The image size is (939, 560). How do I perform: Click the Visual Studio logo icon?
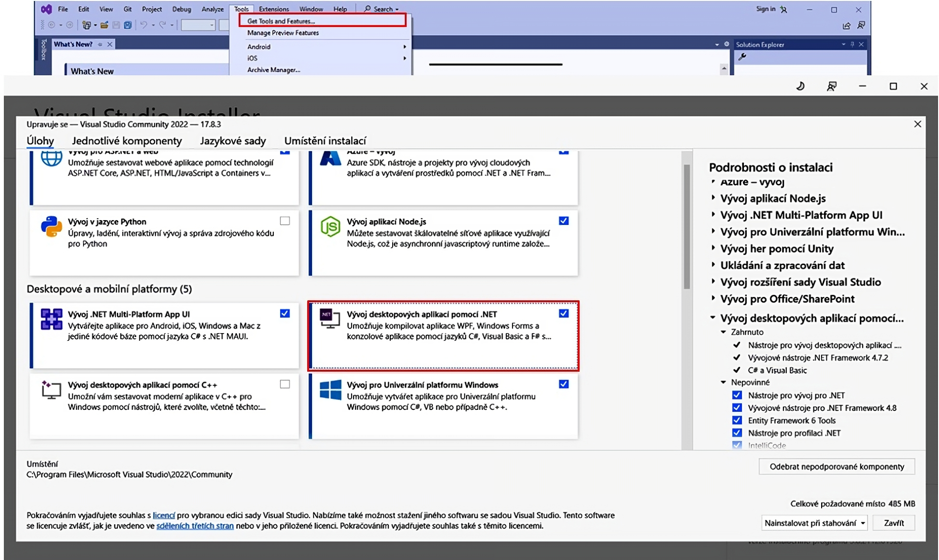(x=46, y=9)
